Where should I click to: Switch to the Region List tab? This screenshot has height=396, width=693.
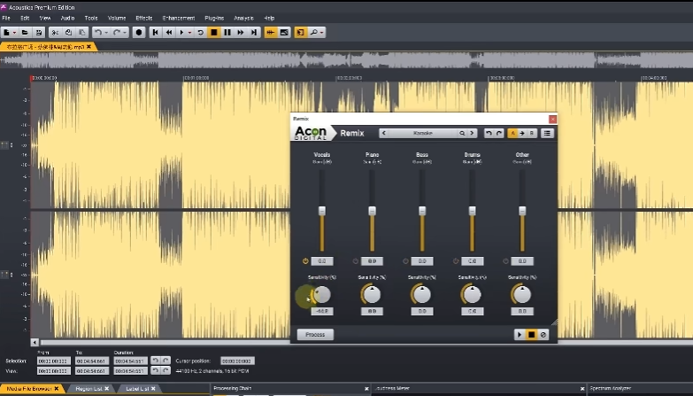[x=89, y=389]
